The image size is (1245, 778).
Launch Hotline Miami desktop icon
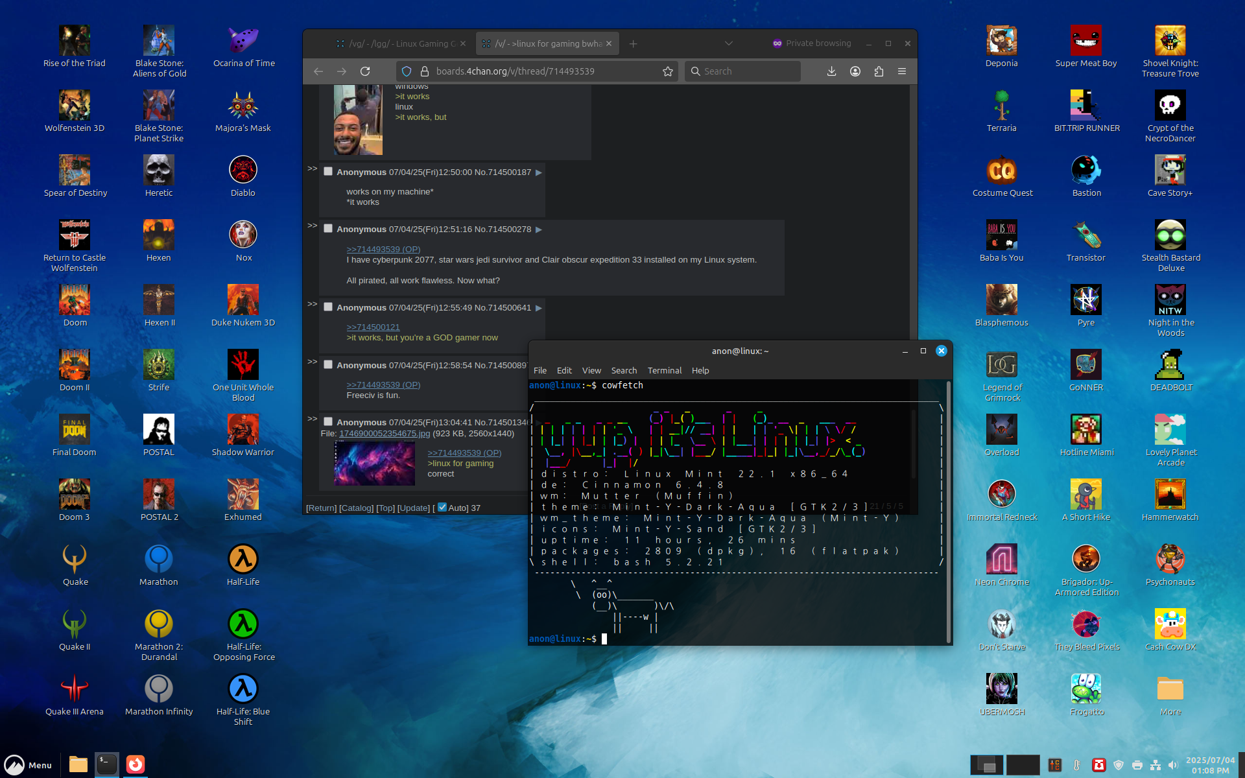pyautogui.click(x=1086, y=435)
